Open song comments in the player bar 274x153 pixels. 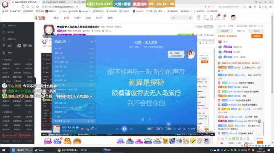coord(92,129)
